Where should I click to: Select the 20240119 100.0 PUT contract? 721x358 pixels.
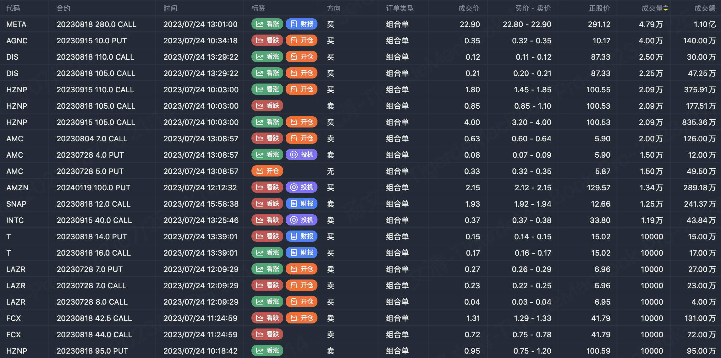tap(93, 187)
